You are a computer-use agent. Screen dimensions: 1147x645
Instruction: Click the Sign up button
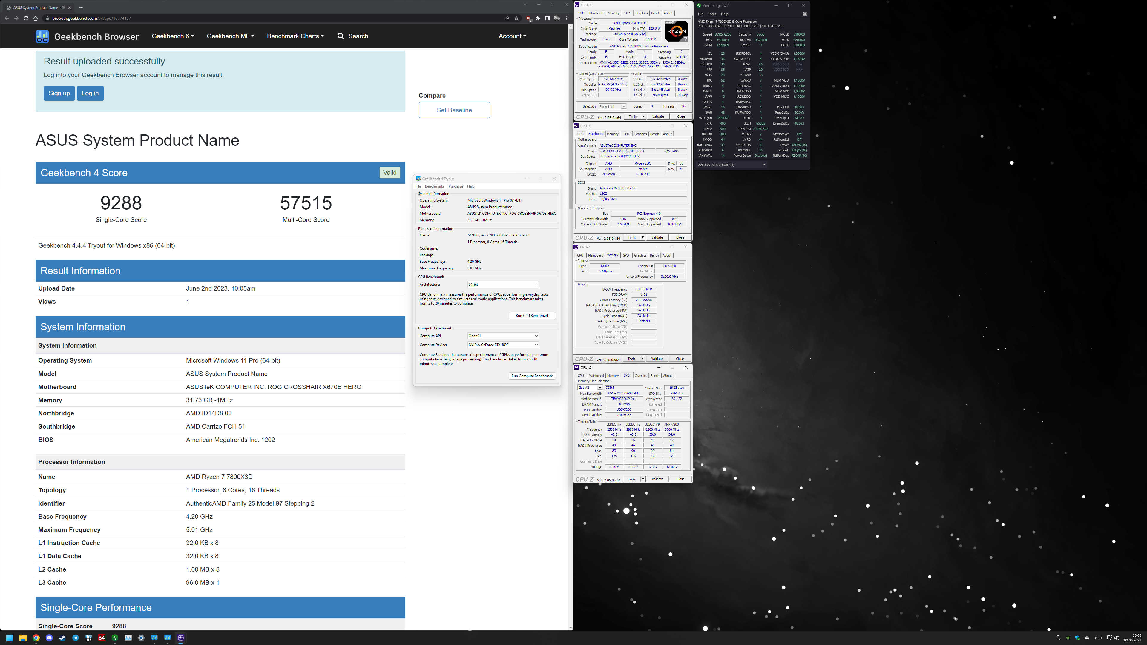pyautogui.click(x=59, y=93)
